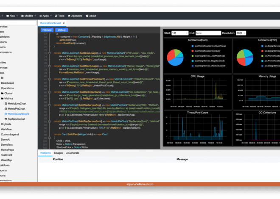Open WuxiMap in the tree
This screenshot has height=199, width=280.
click(x=6, y=160)
